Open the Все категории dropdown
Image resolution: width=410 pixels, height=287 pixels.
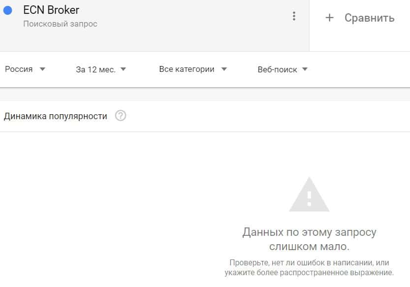tap(193, 69)
